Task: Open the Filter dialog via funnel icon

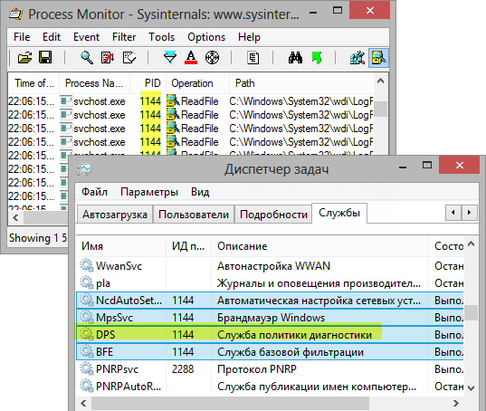Action: [x=170, y=58]
